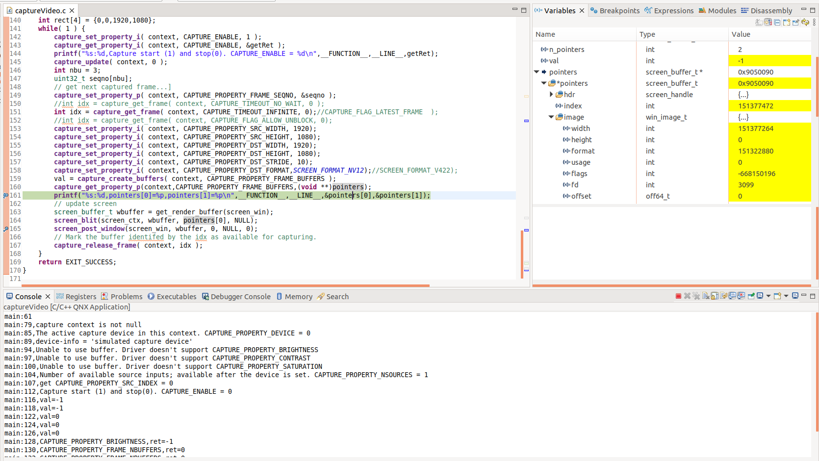Click Open New View icon in Variables toolbar

coord(787,23)
